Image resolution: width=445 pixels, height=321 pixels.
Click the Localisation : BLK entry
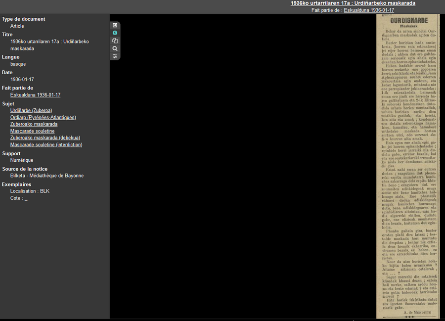click(30, 191)
